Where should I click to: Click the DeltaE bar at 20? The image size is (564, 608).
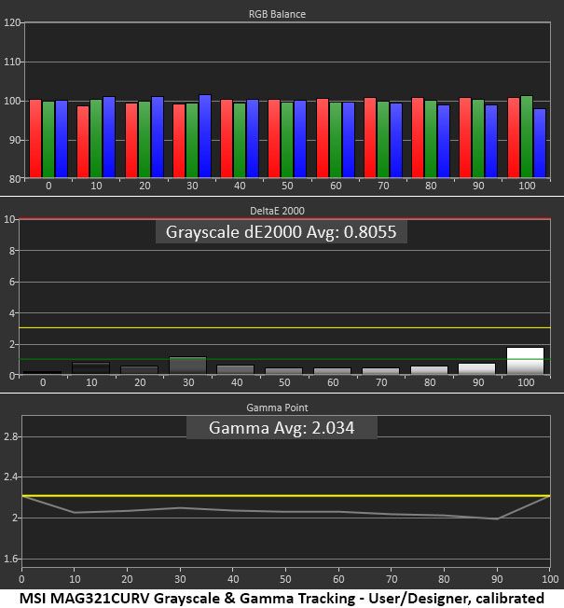pyautogui.click(x=140, y=370)
